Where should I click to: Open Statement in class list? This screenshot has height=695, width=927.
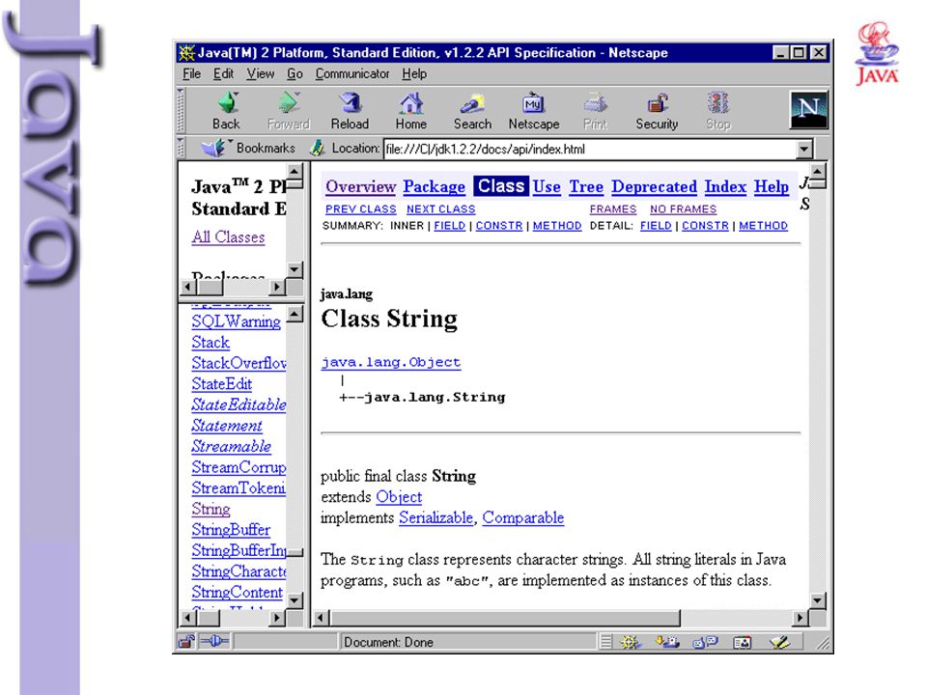(226, 426)
